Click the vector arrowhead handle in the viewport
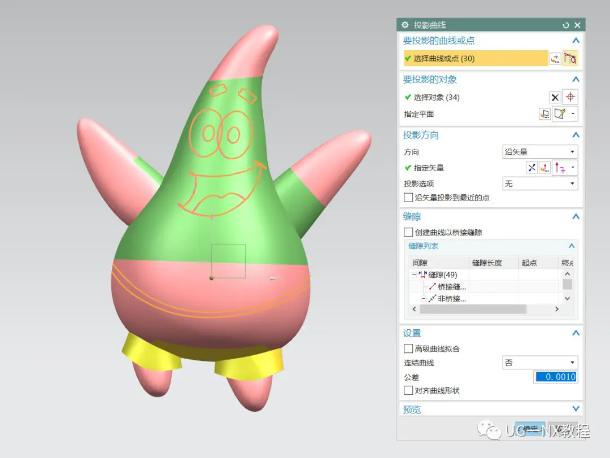Viewport: 610px width, 458px height. (274, 278)
